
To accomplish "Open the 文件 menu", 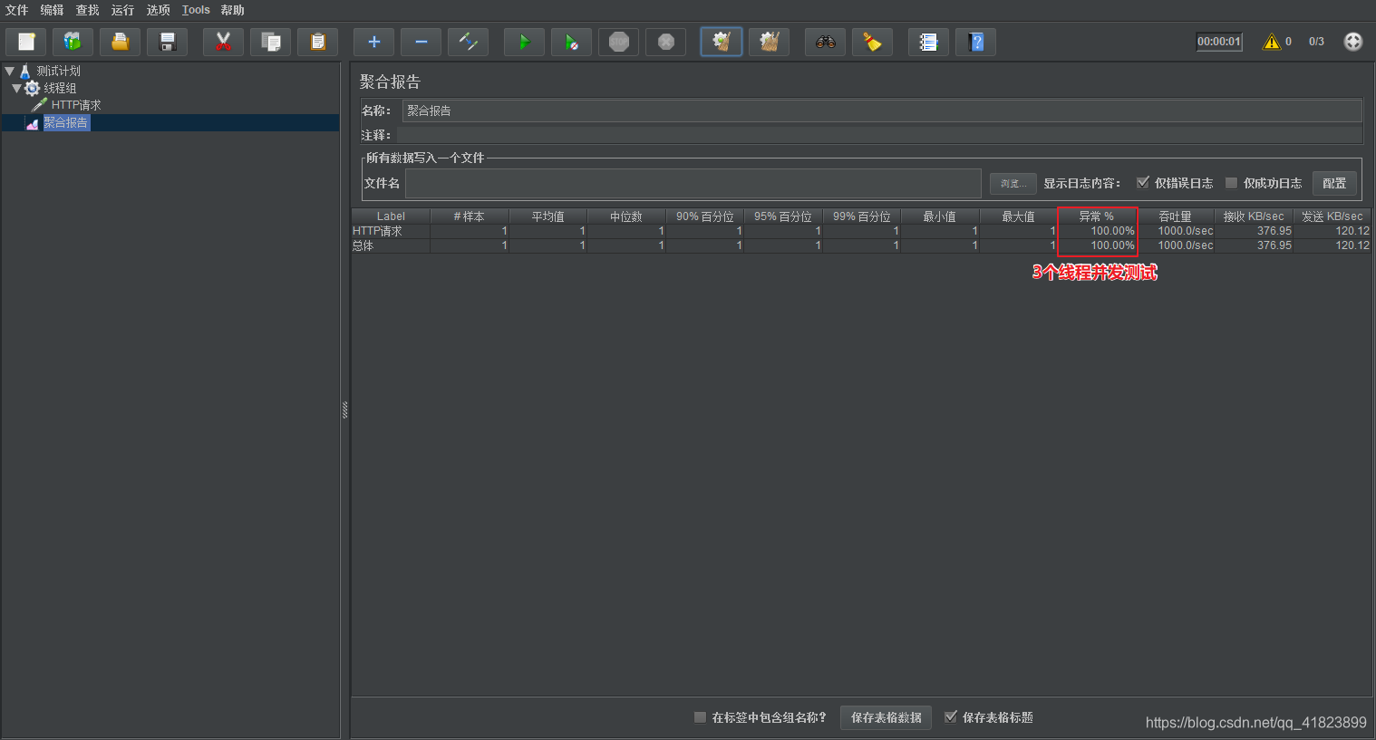I will [x=16, y=10].
